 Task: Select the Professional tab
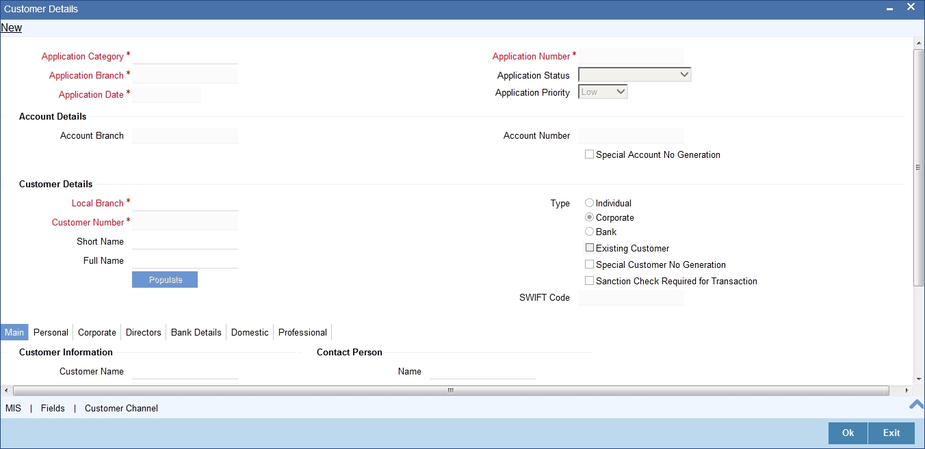click(302, 332)
